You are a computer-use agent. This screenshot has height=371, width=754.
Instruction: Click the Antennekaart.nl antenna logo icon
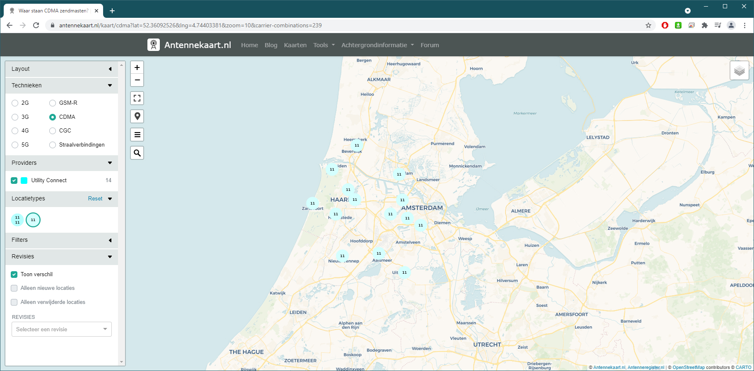pos(154,45)
